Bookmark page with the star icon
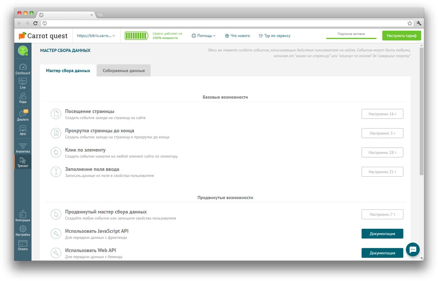This screenshot has height=281, width=438. (x=410, y=23)
